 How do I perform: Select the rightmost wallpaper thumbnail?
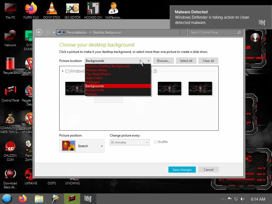click(200, 88)
